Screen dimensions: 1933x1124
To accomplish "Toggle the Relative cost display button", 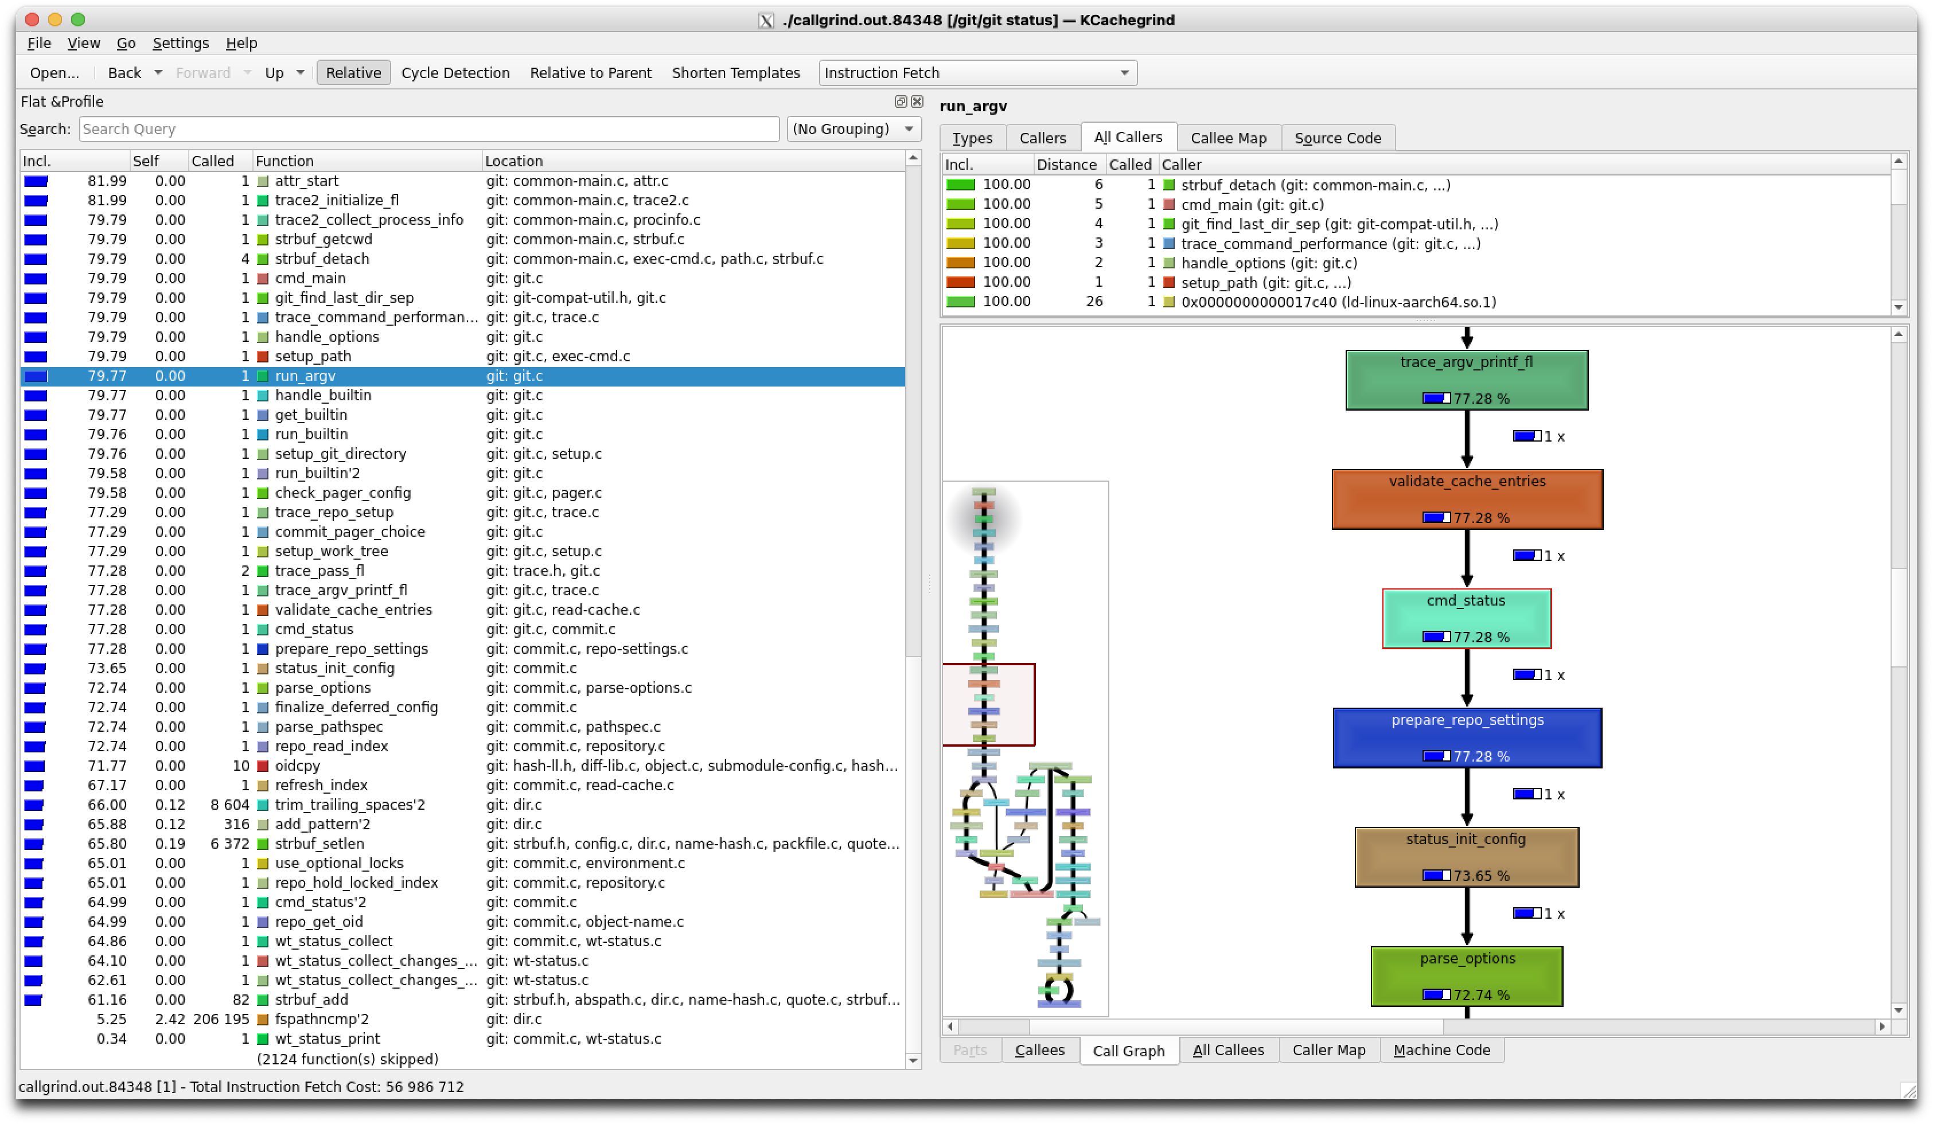I will coord(353,73).
